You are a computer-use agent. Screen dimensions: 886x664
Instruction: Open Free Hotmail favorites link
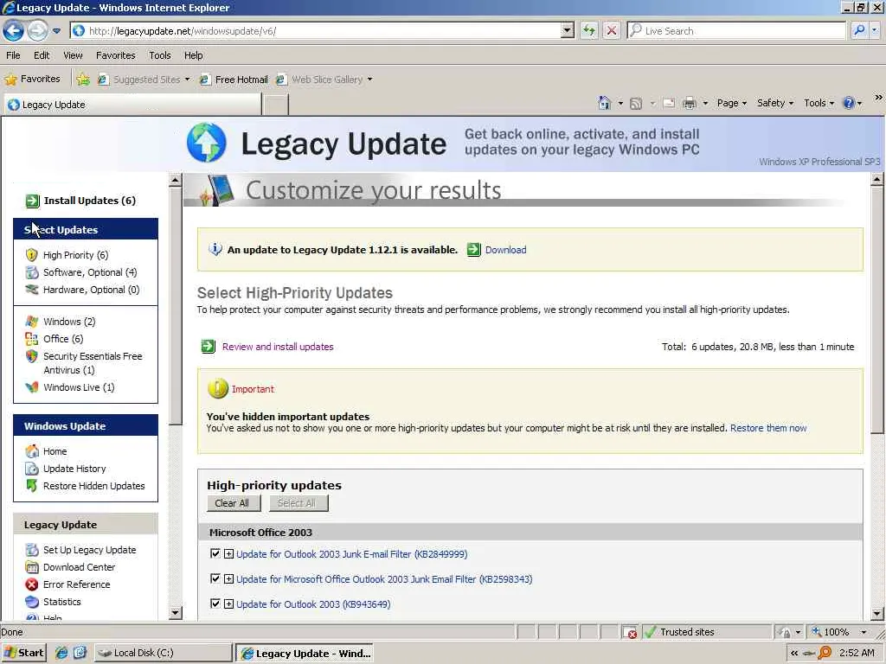234,80
